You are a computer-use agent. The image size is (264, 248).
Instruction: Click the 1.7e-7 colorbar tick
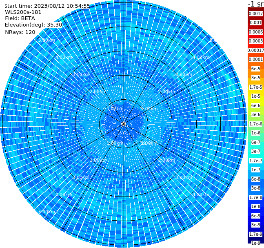(x=256, y=161)
